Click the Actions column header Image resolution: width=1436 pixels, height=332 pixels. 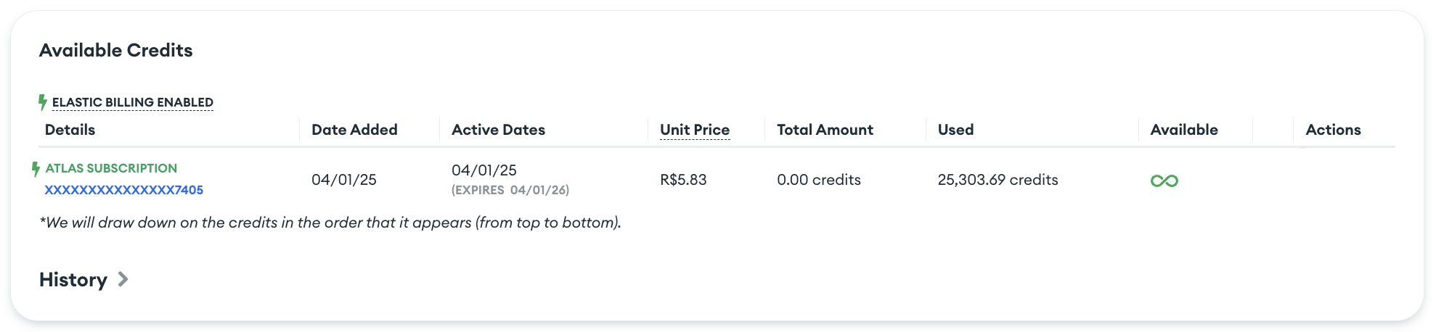1333,130
